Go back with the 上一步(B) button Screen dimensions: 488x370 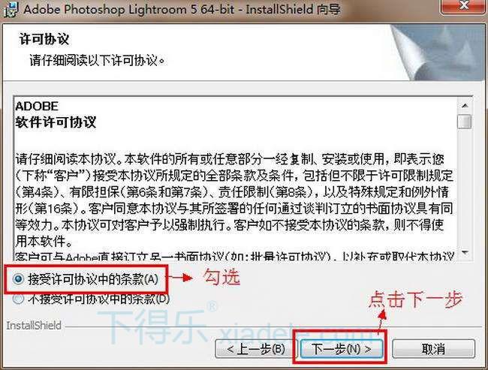tap(255, 349)
